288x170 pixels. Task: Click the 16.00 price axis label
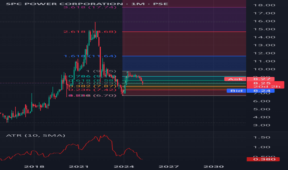tap(264, 21)
